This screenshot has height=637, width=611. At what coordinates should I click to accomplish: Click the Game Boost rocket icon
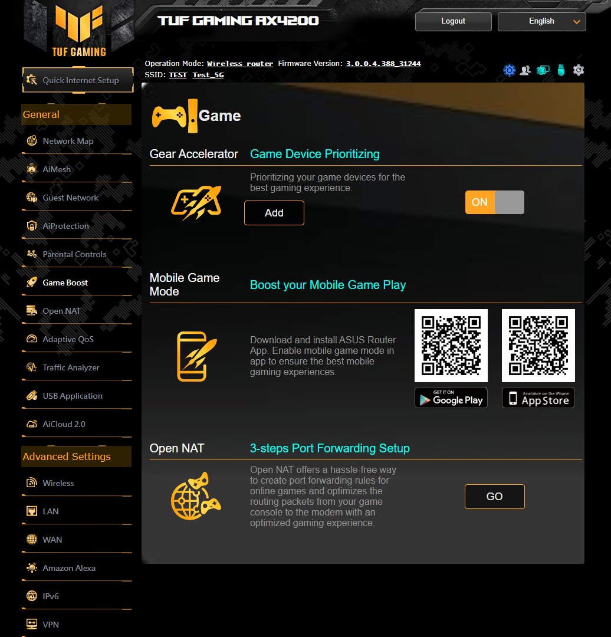click(x=32, y=283)
